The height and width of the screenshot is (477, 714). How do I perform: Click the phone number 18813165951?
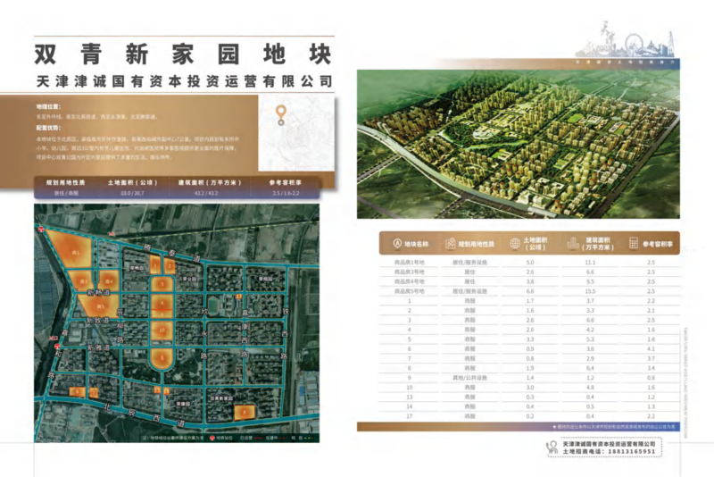(x=631, y=451)
